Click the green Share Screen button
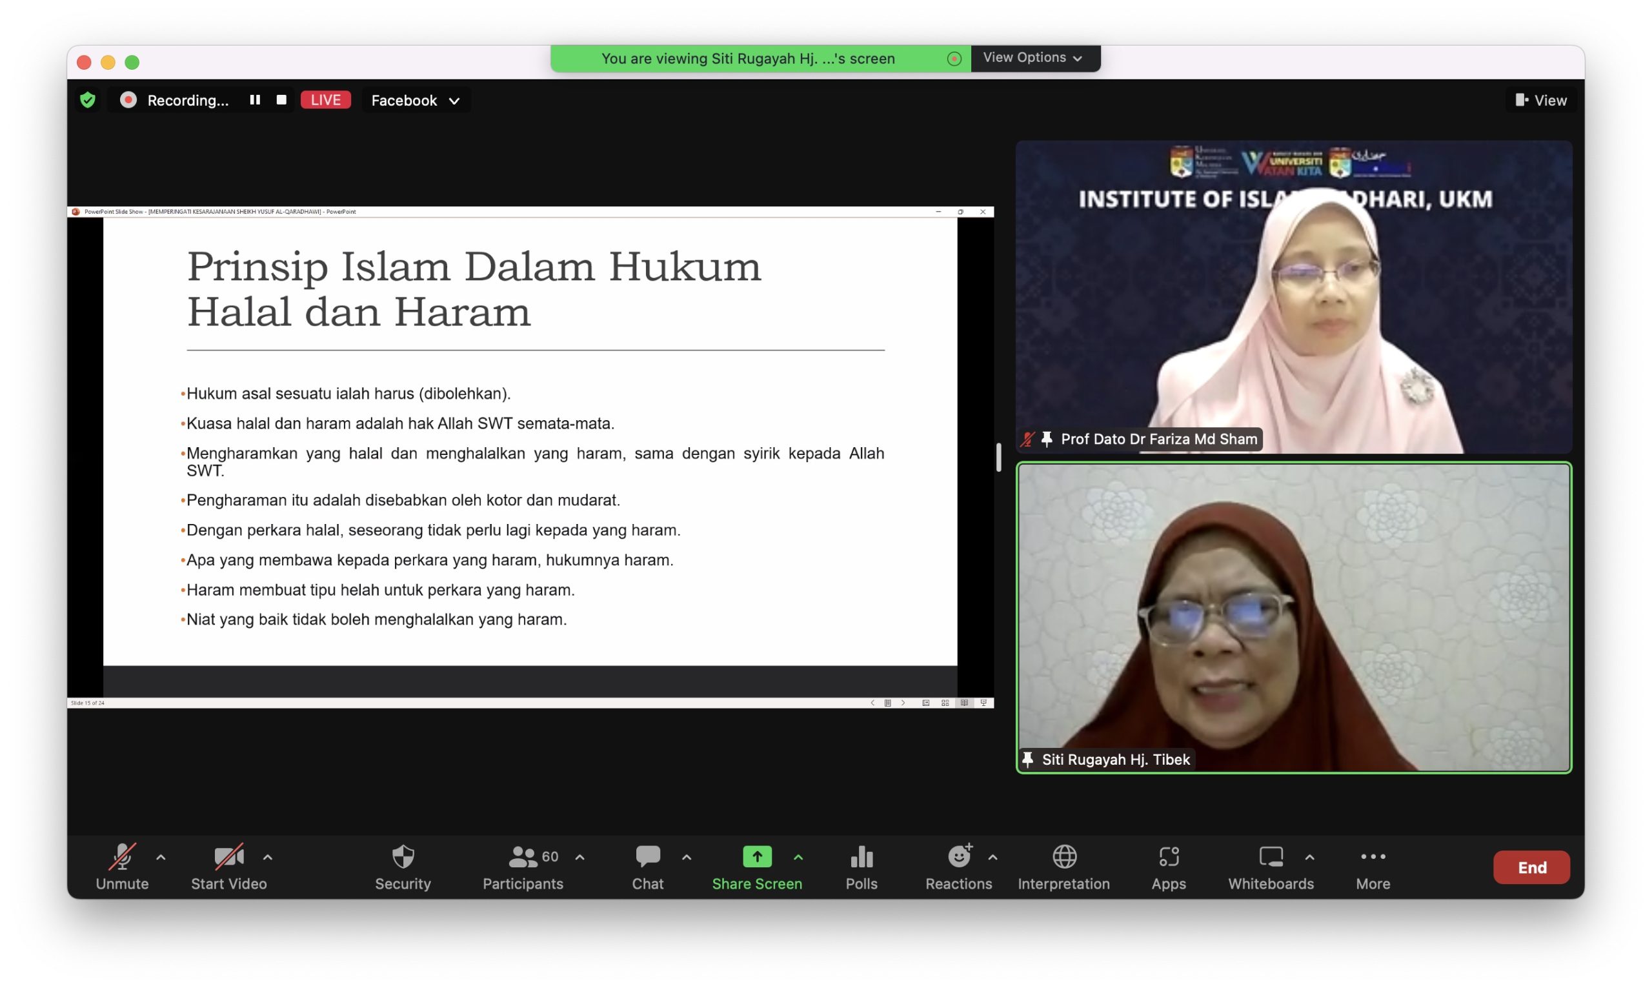Image resolution: width=1652 pixels, height=988 pixels. tap(757, 858)
